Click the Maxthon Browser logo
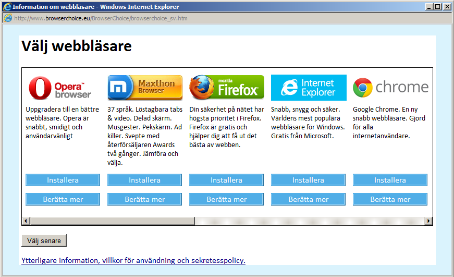Image resolution: width=454 pixels, height=277 pixels. pyautogui.click(x=145, y=88)
